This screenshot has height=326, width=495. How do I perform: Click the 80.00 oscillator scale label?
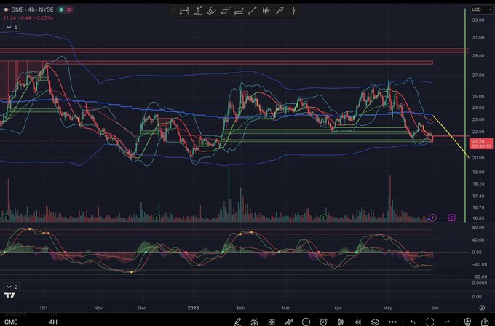click(478, 228)
